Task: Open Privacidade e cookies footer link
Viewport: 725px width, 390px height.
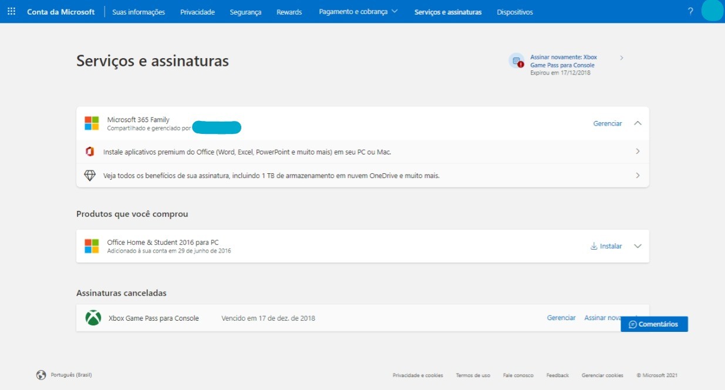Action: click(x=418, y=375)
